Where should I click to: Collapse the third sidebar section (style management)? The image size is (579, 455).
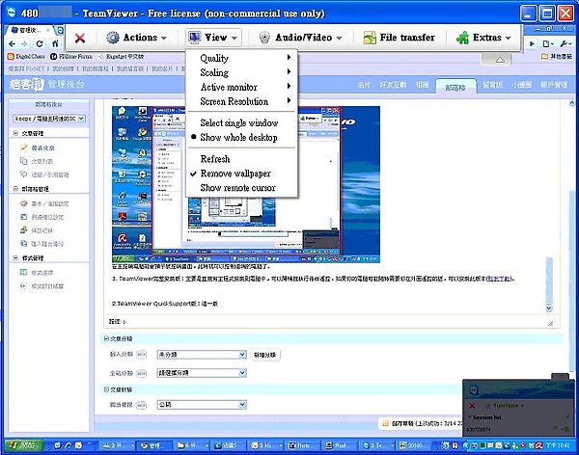pos(15,258)
